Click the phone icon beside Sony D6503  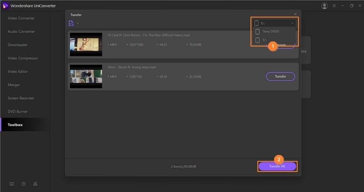(x=257, y=32)
